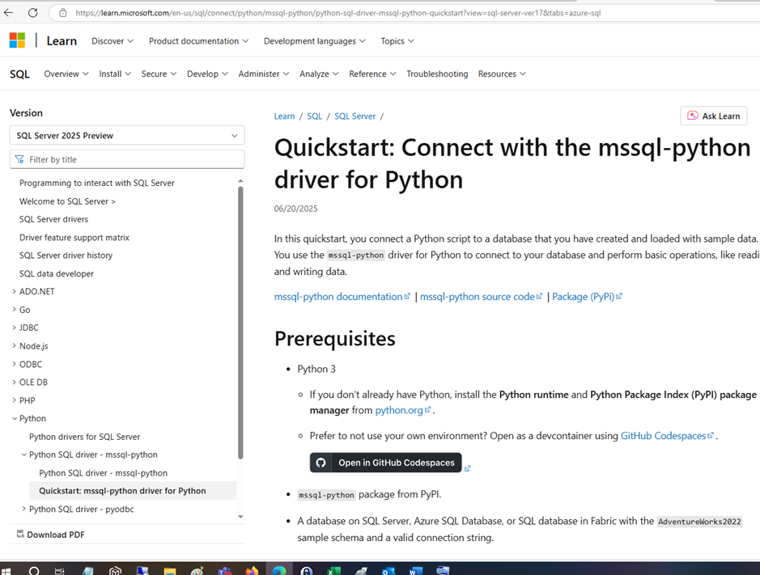Open Word from taskbar
The width and height of the screenshot is (760, 575).
point(416,571)
